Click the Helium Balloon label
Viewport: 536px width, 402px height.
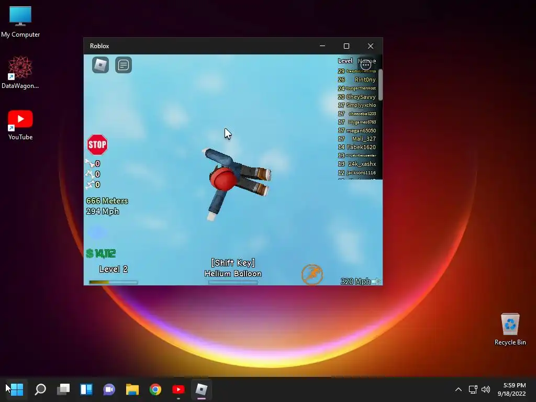click(x=233, y=274)
